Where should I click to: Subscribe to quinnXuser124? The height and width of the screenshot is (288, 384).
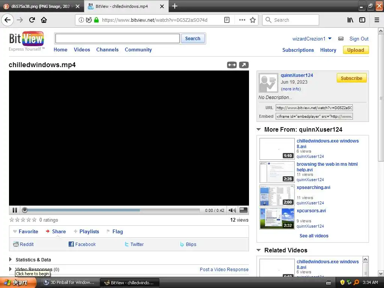(x=351, y=78)
